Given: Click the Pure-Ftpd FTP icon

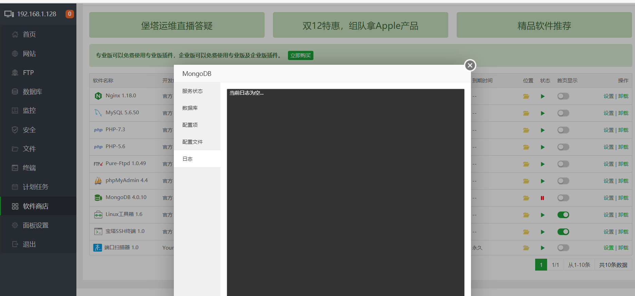Looking at the screenshot, I should tap(98, 164).
